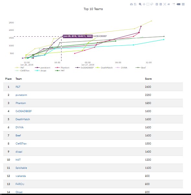Click score 1100 in Sploitable row
This screenshot has height=195, width=191.
click(148, 168)
